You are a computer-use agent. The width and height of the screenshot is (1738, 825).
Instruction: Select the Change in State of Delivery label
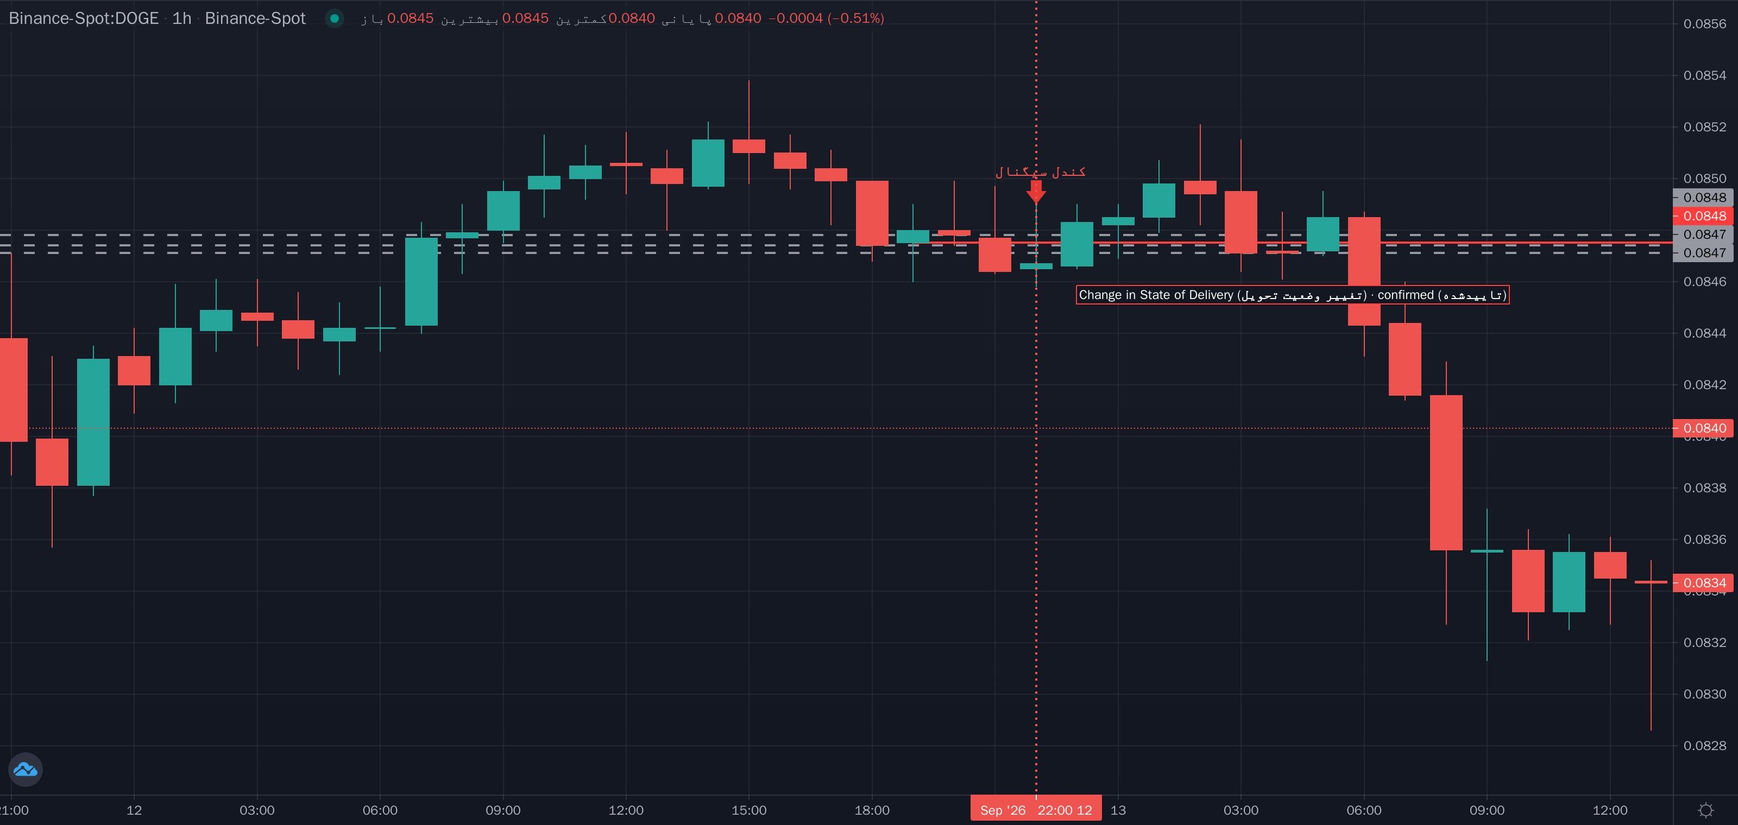click(1292, 295)
